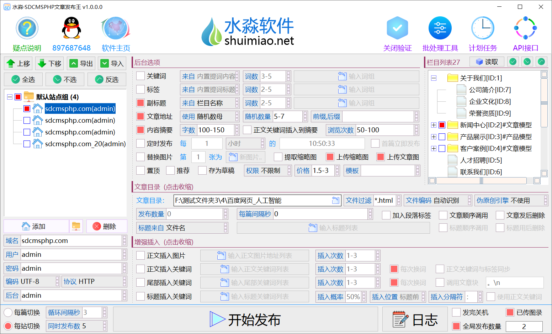Click the 导入 import button
The image size is (552, 334).
[x=112, y=63]
